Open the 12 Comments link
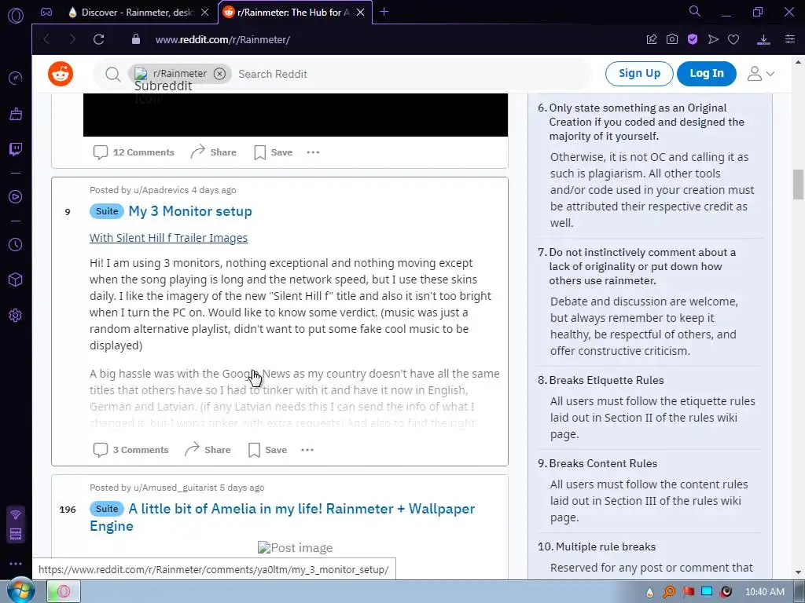This screenshot has width=805, height=603. click(134, 152)
